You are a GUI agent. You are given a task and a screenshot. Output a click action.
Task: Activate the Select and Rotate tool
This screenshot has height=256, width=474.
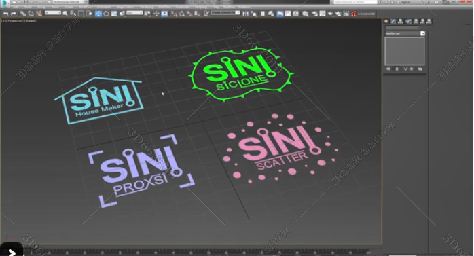[106, 14]
